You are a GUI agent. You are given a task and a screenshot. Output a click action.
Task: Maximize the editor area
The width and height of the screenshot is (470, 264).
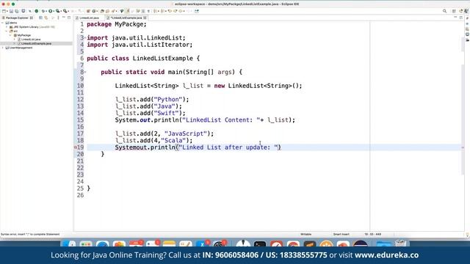pos(461,18)
